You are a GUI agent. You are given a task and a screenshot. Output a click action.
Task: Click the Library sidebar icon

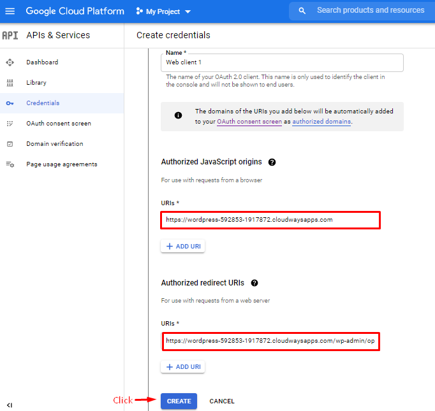(x=10, y=83)
